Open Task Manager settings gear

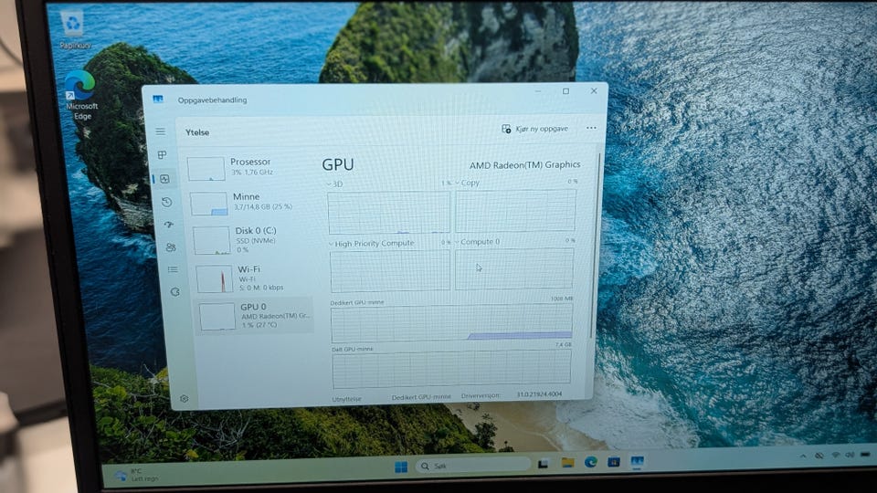coord(184,399)
